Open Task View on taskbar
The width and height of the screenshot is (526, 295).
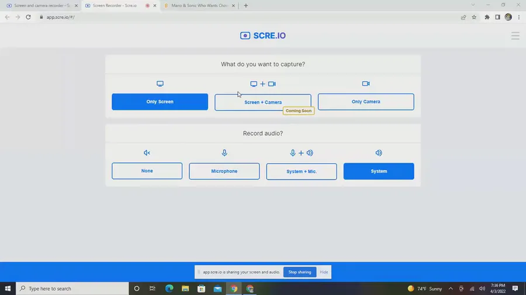coord(153,289)
